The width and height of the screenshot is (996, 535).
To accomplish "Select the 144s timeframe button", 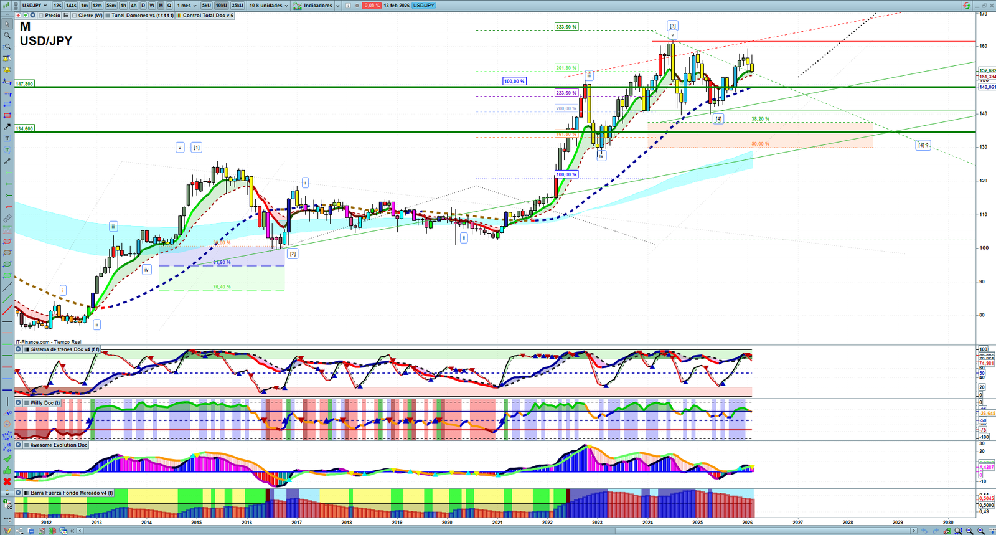I will [71, 6].
